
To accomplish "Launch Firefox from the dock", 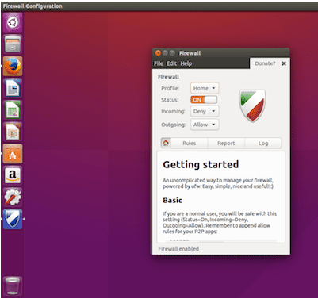I will pyautogui.click(x=13, y=66).
